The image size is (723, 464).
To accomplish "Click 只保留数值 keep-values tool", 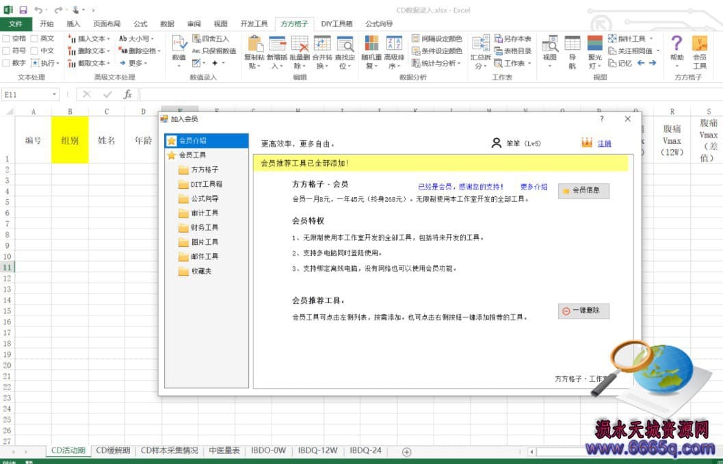I will (x=214, y=51).
